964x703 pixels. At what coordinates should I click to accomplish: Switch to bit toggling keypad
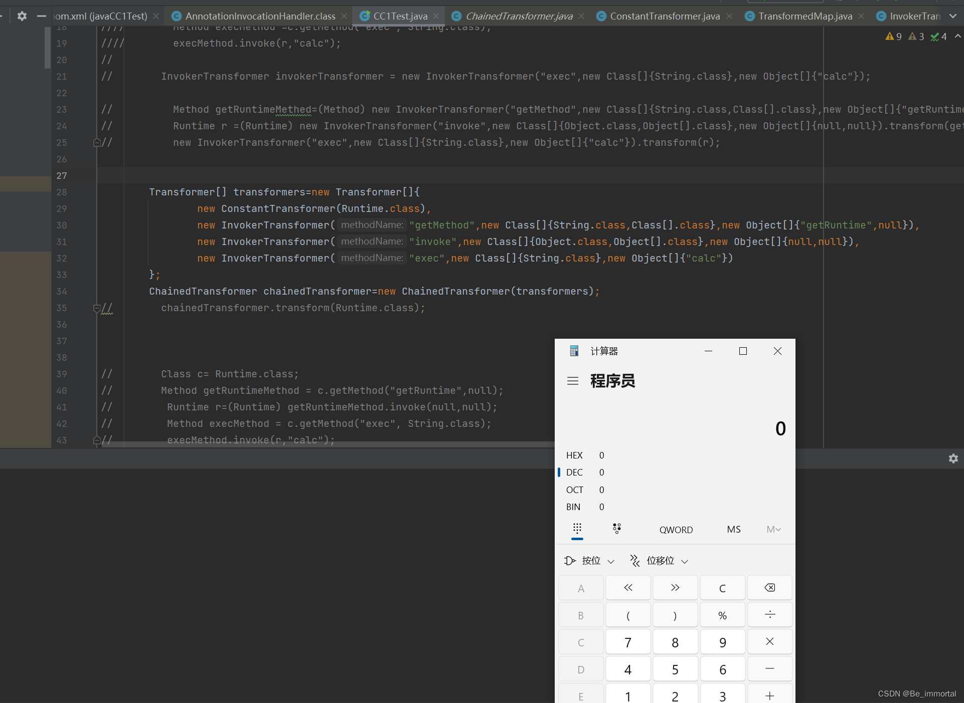click(617, 529)
